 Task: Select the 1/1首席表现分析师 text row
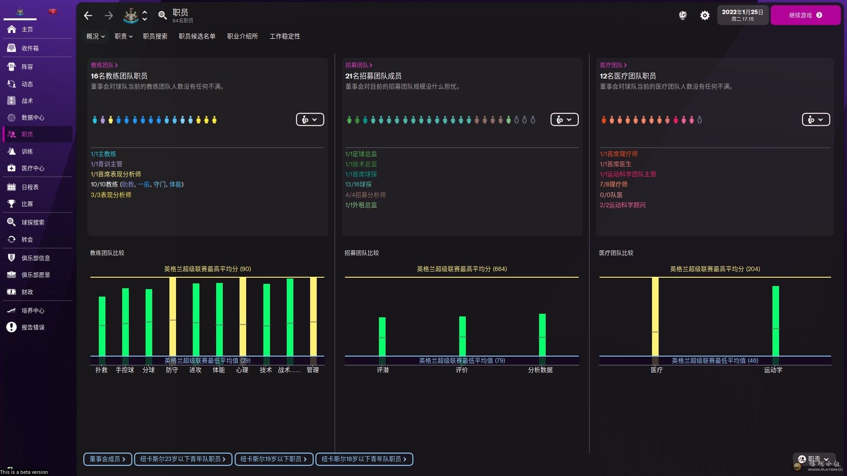[116, 174]
